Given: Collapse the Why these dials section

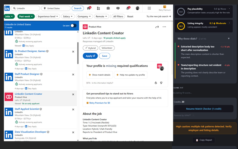Looking at the screenshot, I should click(228, 38).
